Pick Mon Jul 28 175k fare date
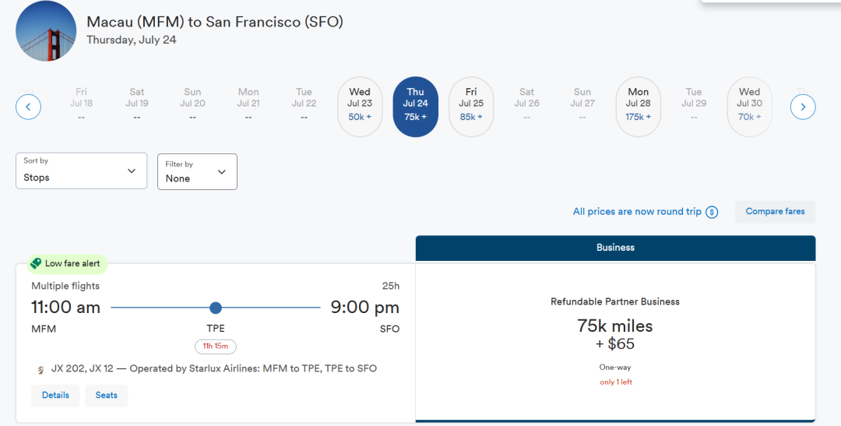Screen dimensions: 841x426 (638, 107)
